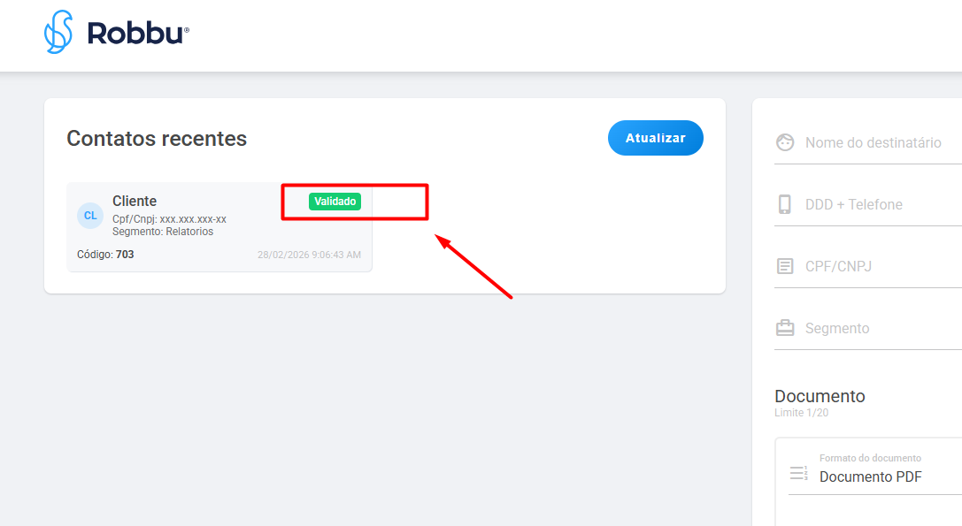Click the Robbu bird logo icon
This screenshot has width=962, height=526.
click(x=58, y=32)
